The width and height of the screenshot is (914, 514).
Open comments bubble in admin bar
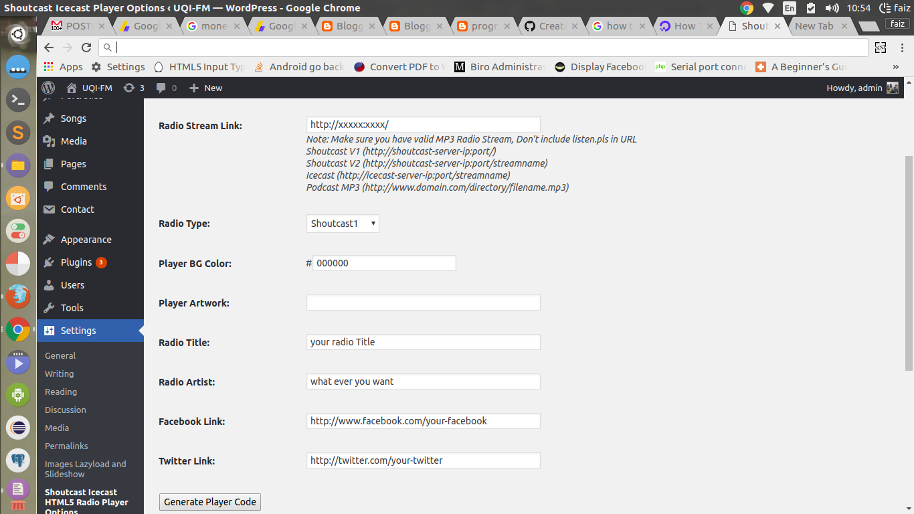(166, 88)
